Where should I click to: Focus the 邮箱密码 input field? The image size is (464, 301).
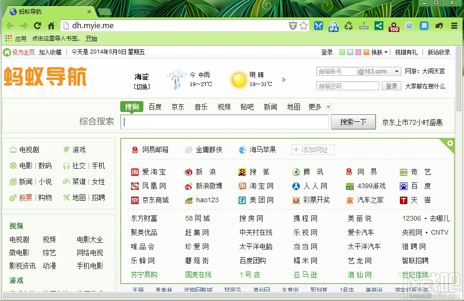coord(348,86)
